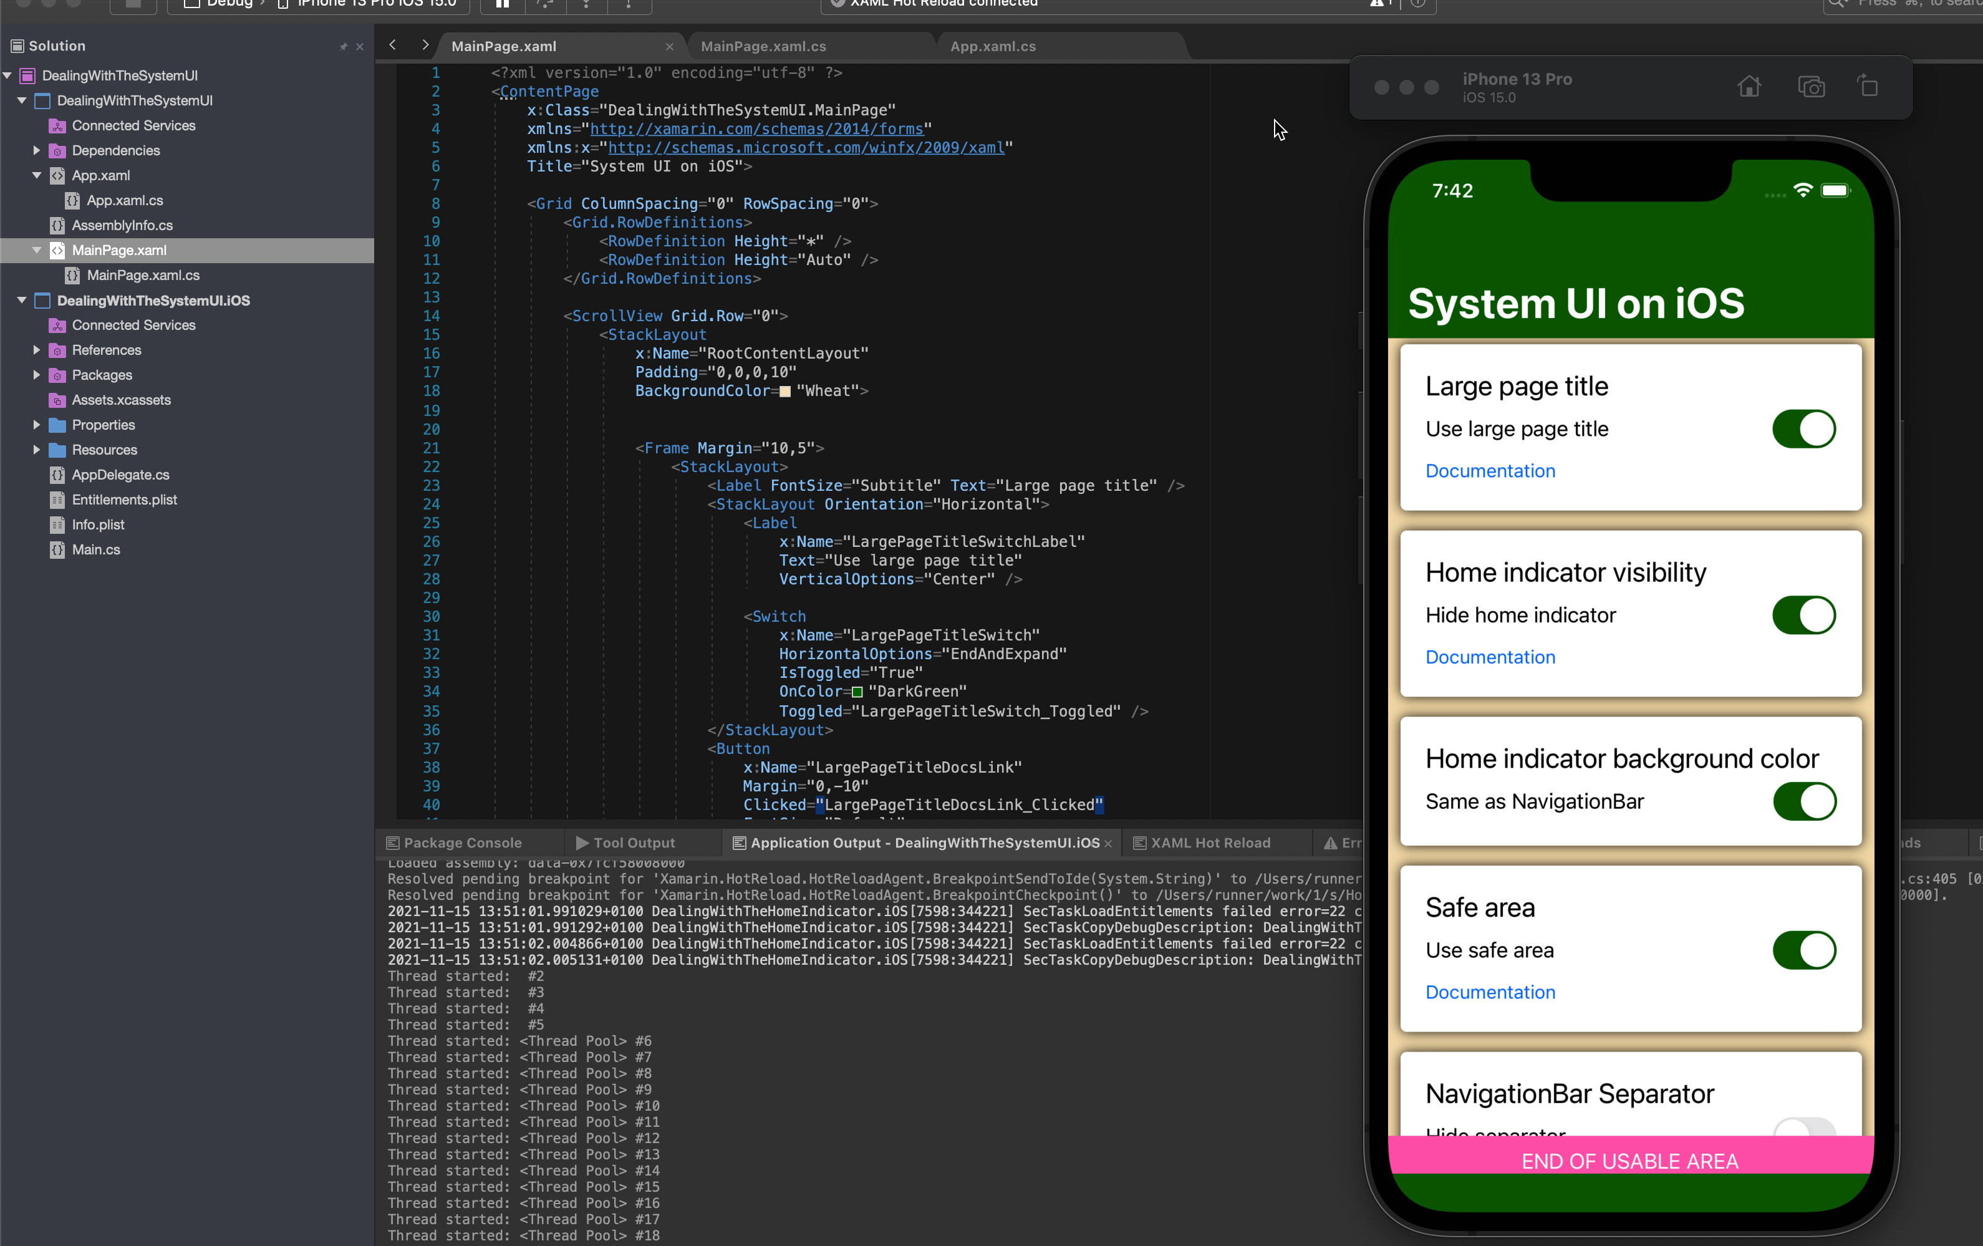
Task: Click the device home screen icon
Action: point(1748,87)
